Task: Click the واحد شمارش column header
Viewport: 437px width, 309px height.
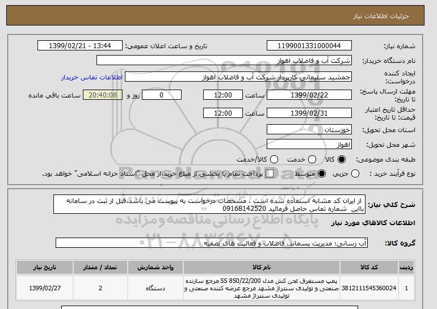Action: click(x=156, y=267)
